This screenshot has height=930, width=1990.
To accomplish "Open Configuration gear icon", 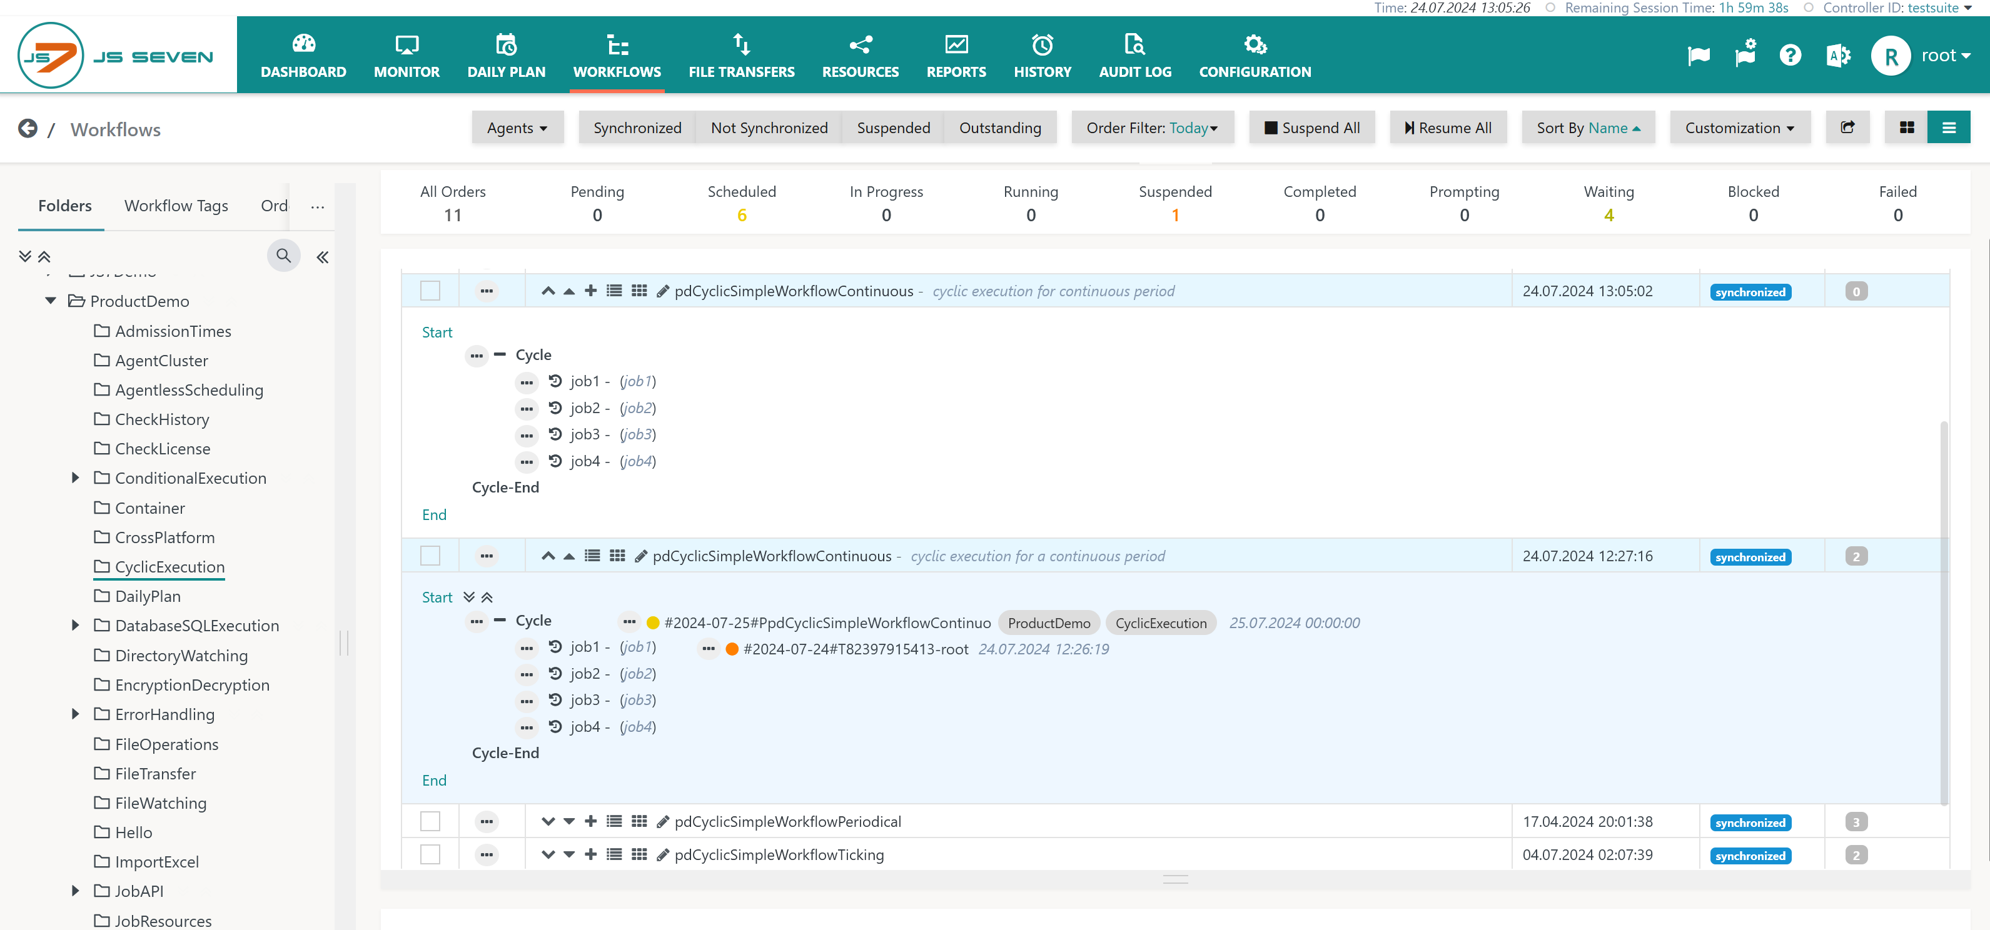I will pyautogui.click(x=1255, y=46).
